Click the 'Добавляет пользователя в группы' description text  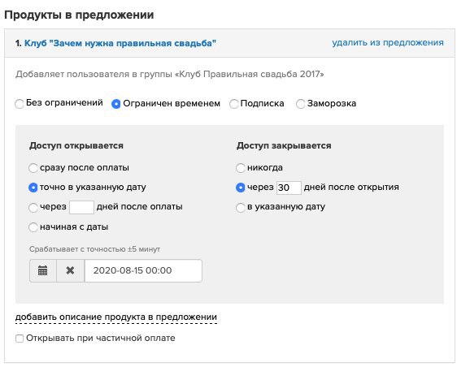coord(170,74)
